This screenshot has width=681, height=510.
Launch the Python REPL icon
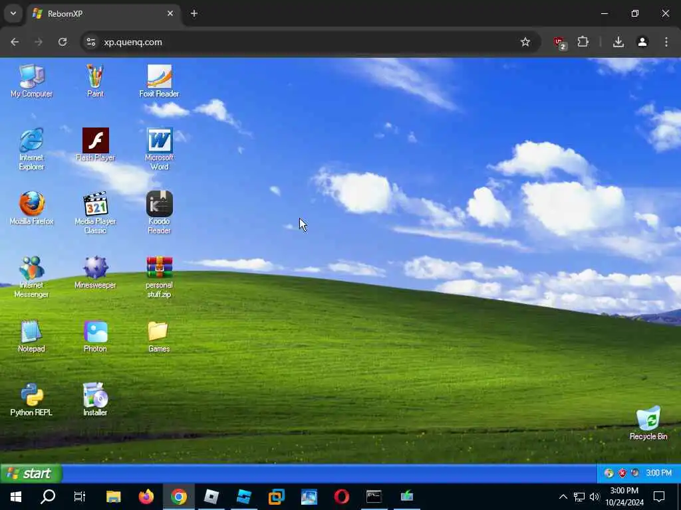coord(31,399)
